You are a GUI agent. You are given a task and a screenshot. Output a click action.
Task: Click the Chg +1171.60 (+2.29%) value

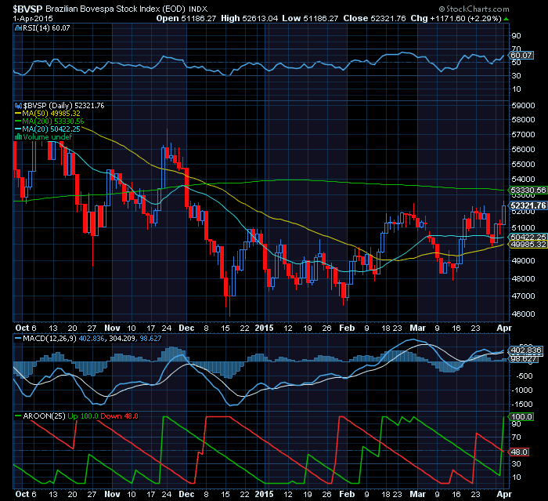point(456,18)
